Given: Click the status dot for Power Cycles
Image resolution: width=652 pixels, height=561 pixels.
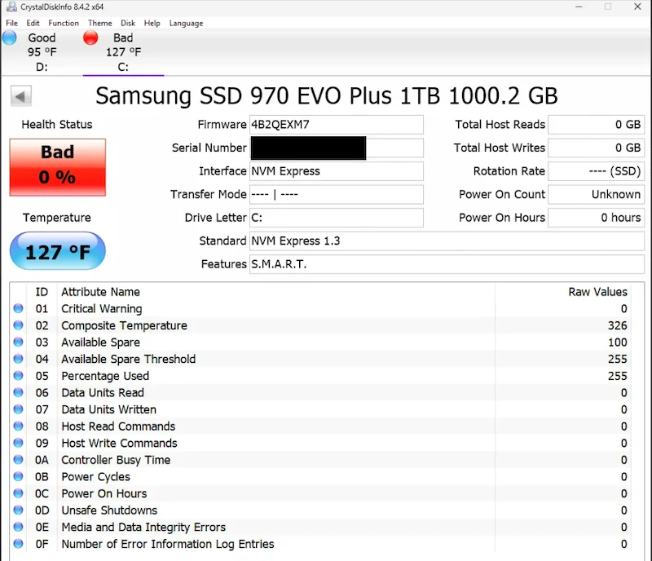Looking at the screenshot, I should click(18, 476).
